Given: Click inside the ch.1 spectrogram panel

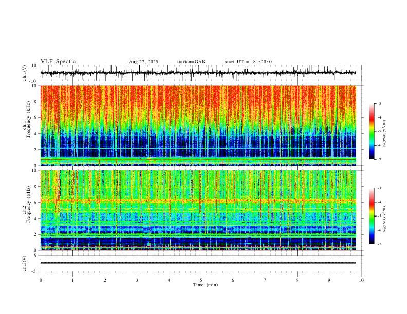Looking at the screenshot, I should [x=198, y=125].
